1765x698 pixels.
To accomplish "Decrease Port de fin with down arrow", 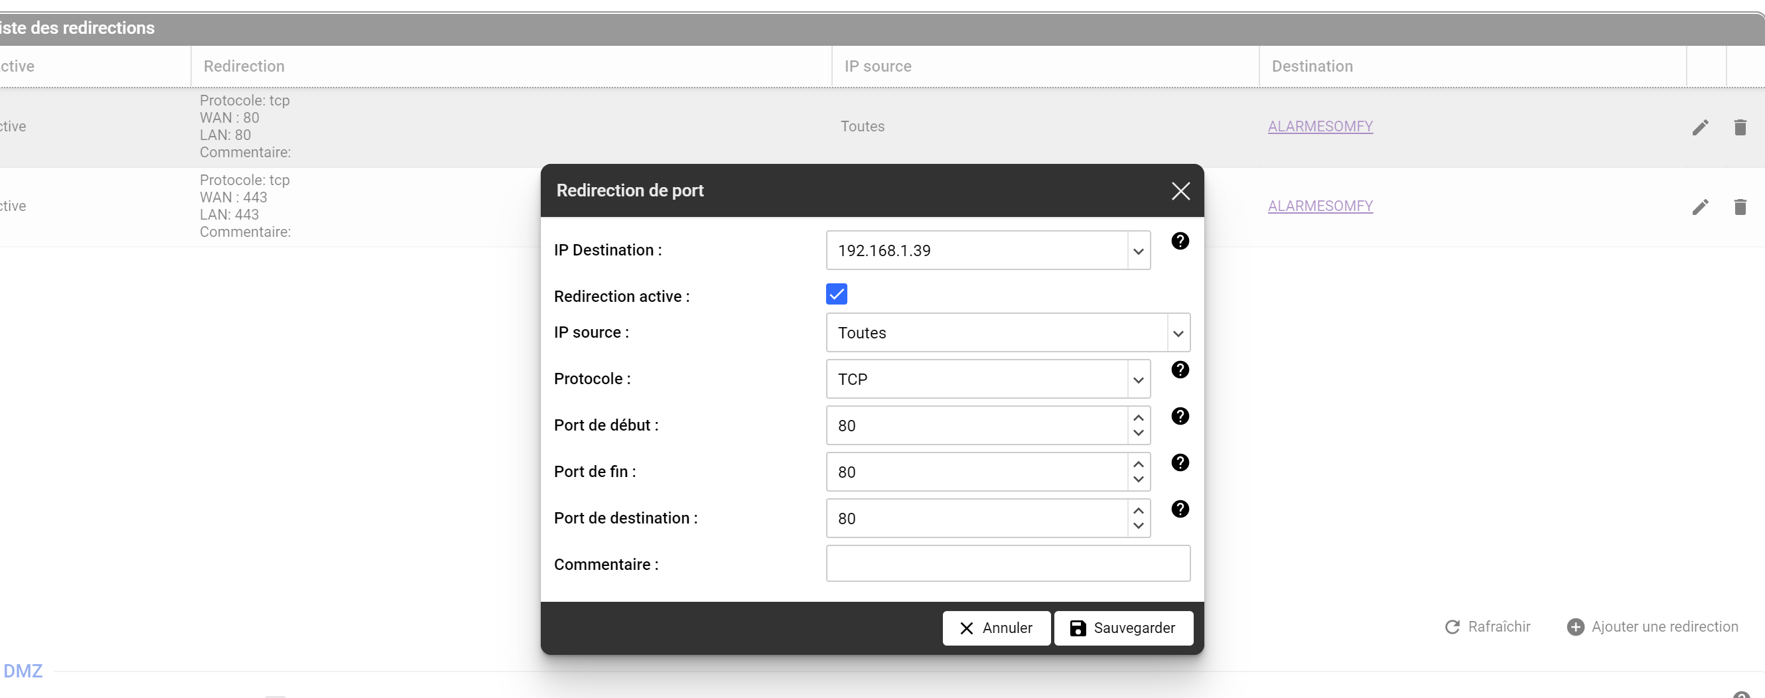I will [x=1138, y=480].
